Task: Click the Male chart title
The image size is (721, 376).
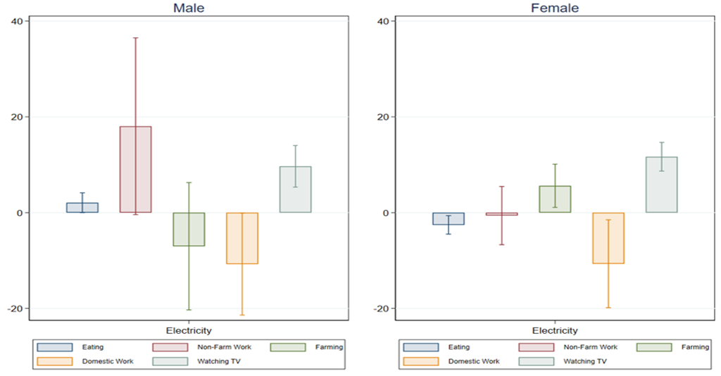Action: (189, 8)
